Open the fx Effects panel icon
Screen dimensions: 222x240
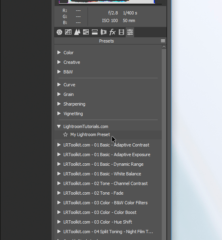coord(112,32)
